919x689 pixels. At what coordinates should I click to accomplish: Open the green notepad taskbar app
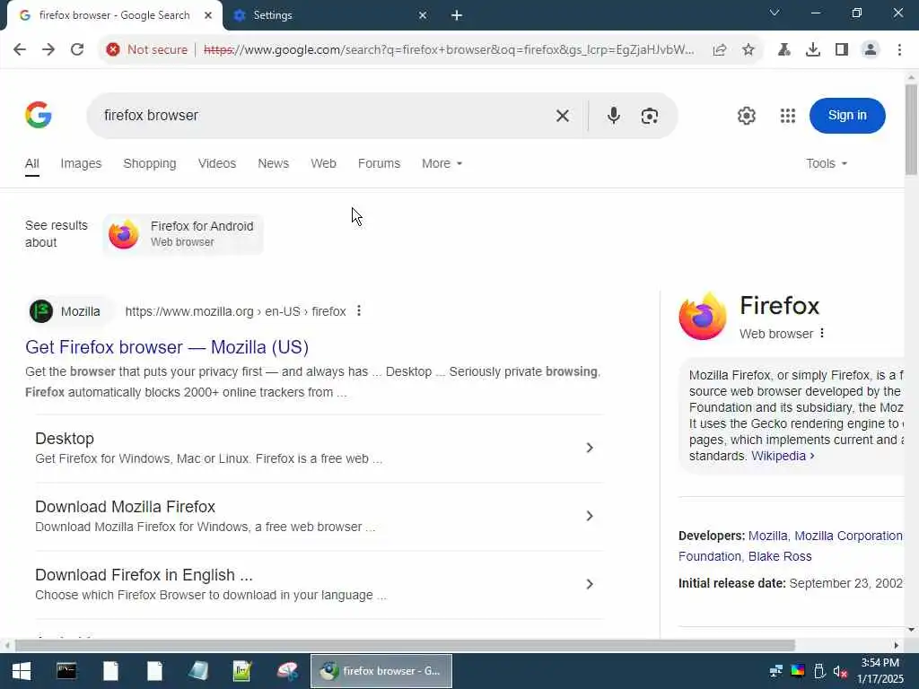pyautogui.click(x=242, y=671)
